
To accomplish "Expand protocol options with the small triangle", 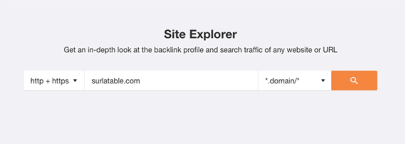I will point(75,81).
